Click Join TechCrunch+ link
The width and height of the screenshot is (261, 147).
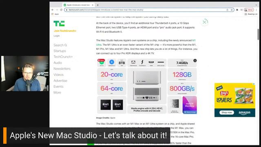(65, 31)
